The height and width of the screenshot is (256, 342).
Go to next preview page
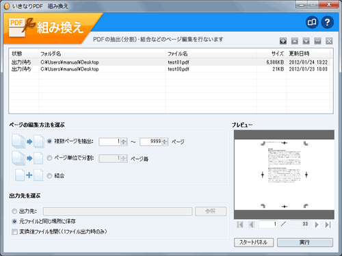point(317,225)
